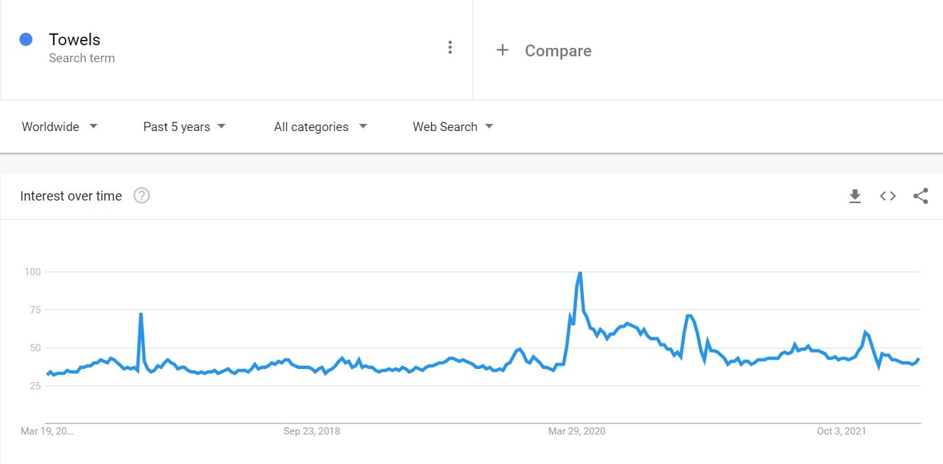Open the All categories dropdown
This screenshot has width=943, height=464.
coord(320,126)
